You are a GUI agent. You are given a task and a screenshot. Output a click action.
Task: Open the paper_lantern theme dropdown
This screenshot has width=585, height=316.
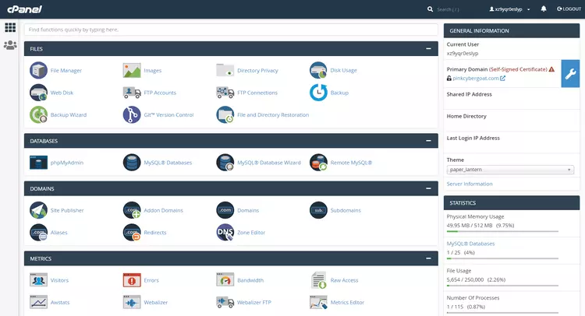[x=510, y=170]
